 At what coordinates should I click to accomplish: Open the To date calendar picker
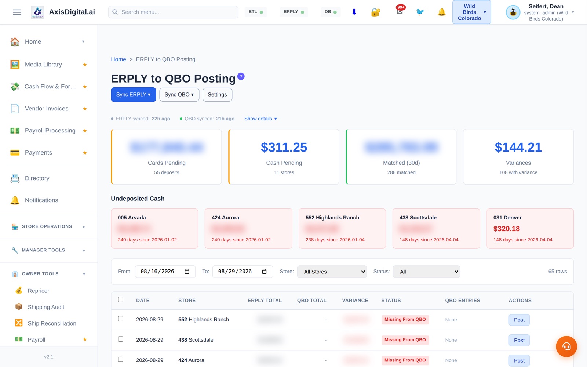coord(264,272)
